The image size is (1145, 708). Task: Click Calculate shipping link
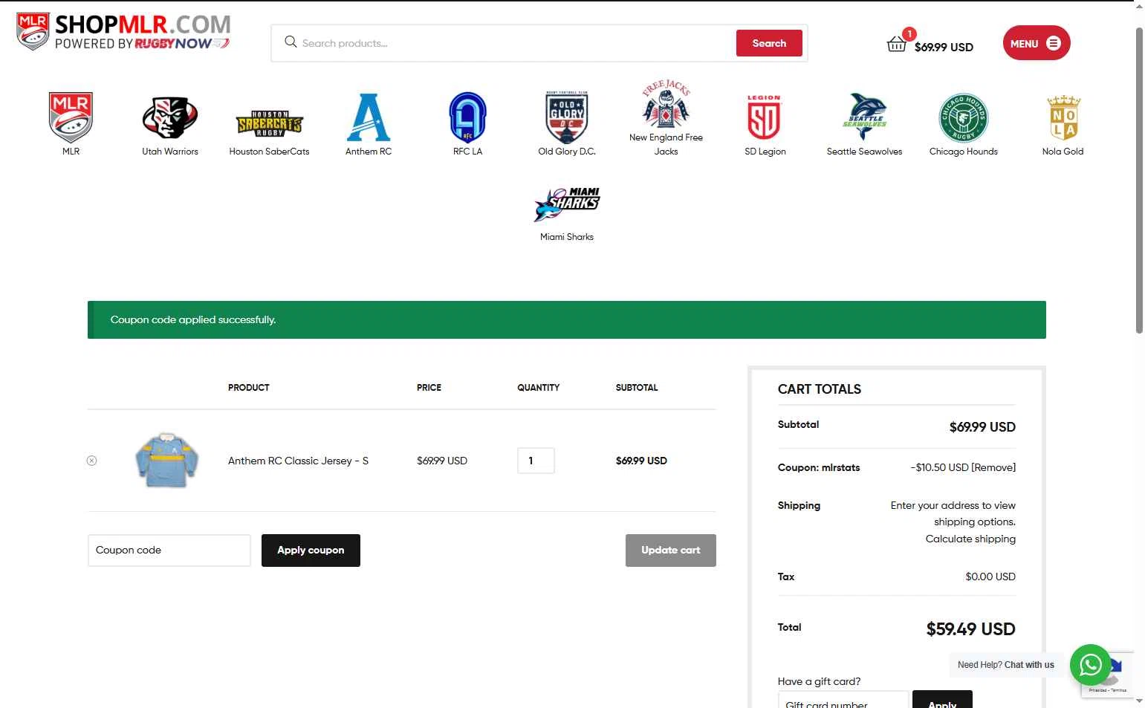[970, 539]
